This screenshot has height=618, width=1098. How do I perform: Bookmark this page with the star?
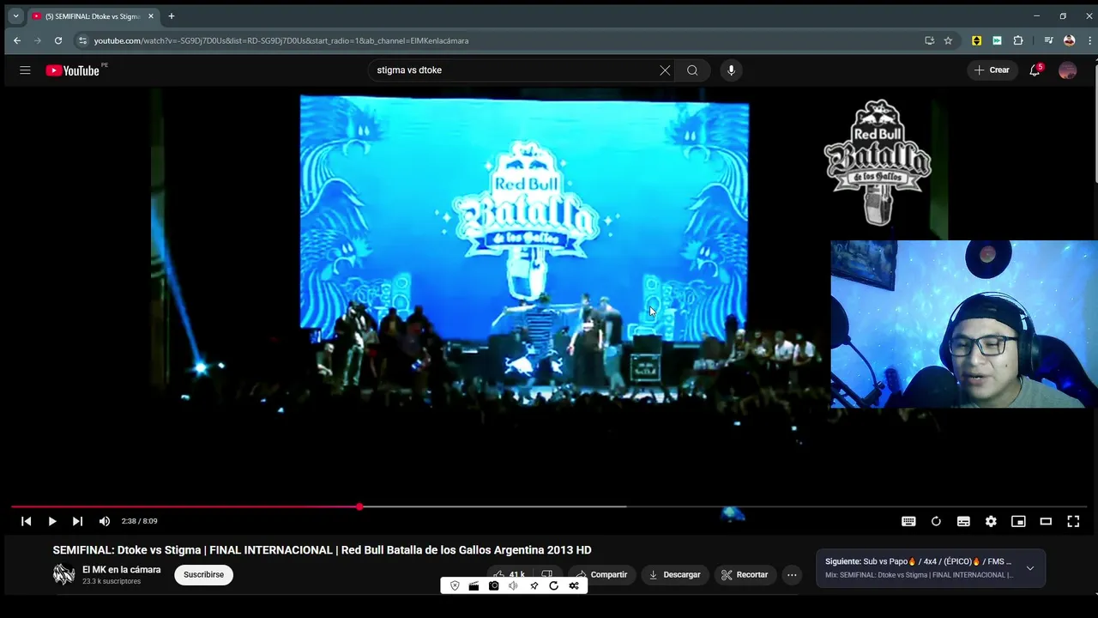coord(948,40)
